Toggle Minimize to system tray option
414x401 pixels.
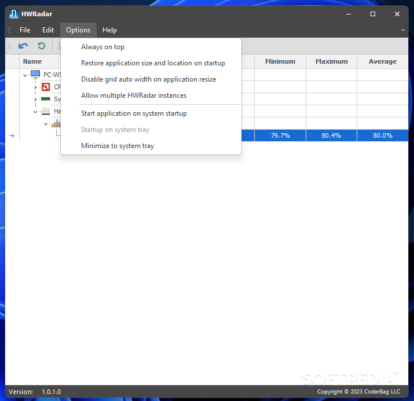point(151,146)
